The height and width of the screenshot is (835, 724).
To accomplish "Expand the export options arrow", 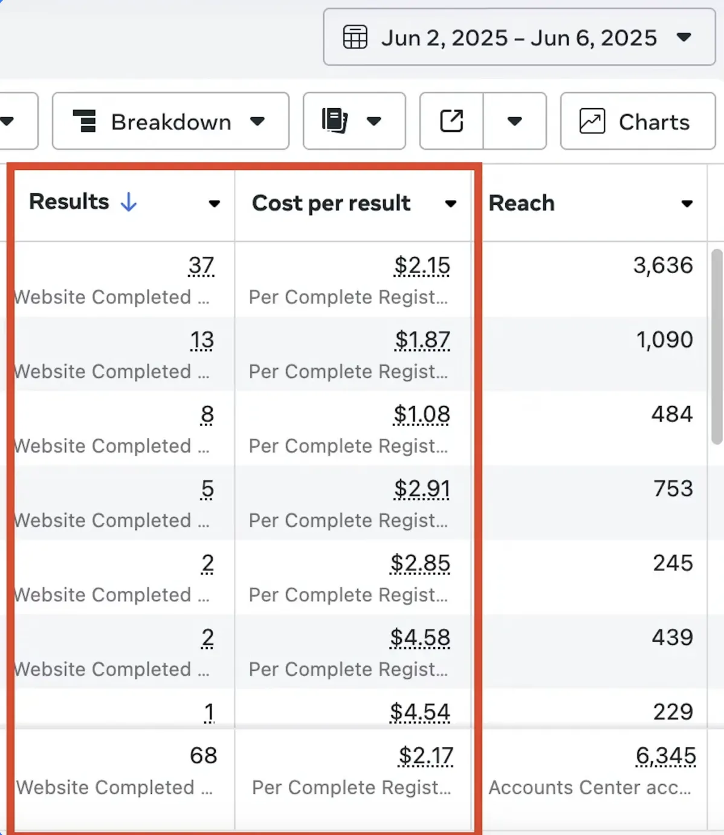I will point(514,121).
